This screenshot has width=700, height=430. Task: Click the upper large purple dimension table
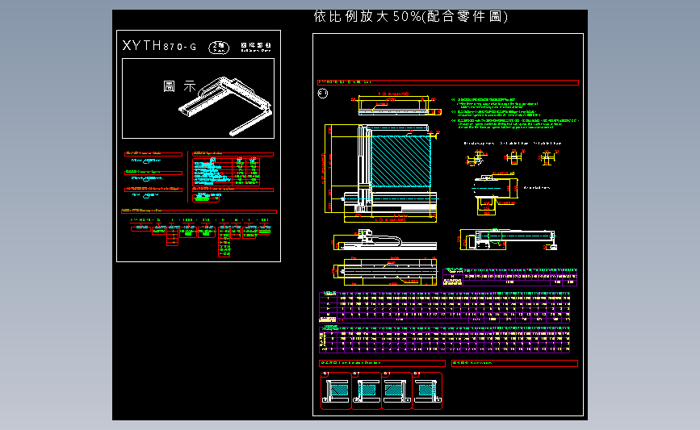click(445, 307)
